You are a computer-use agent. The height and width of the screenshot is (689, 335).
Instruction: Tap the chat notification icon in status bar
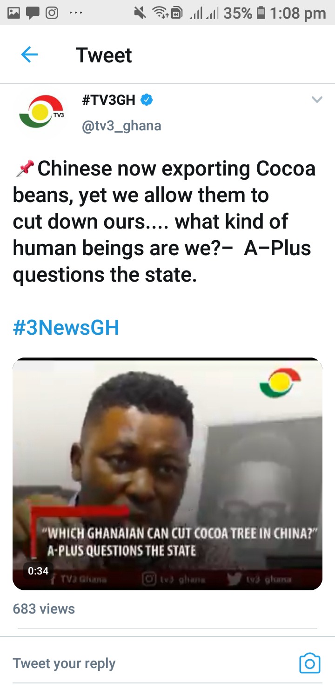click(32, 14)
